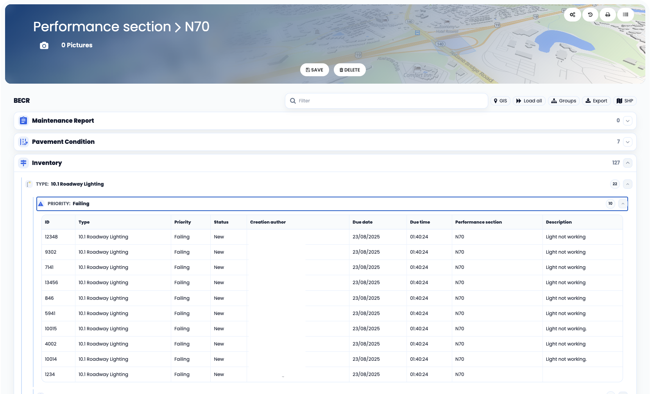Expand the Pavement Condition section
Viewport: 650px width, 394px height.
(x=628, y=142)
